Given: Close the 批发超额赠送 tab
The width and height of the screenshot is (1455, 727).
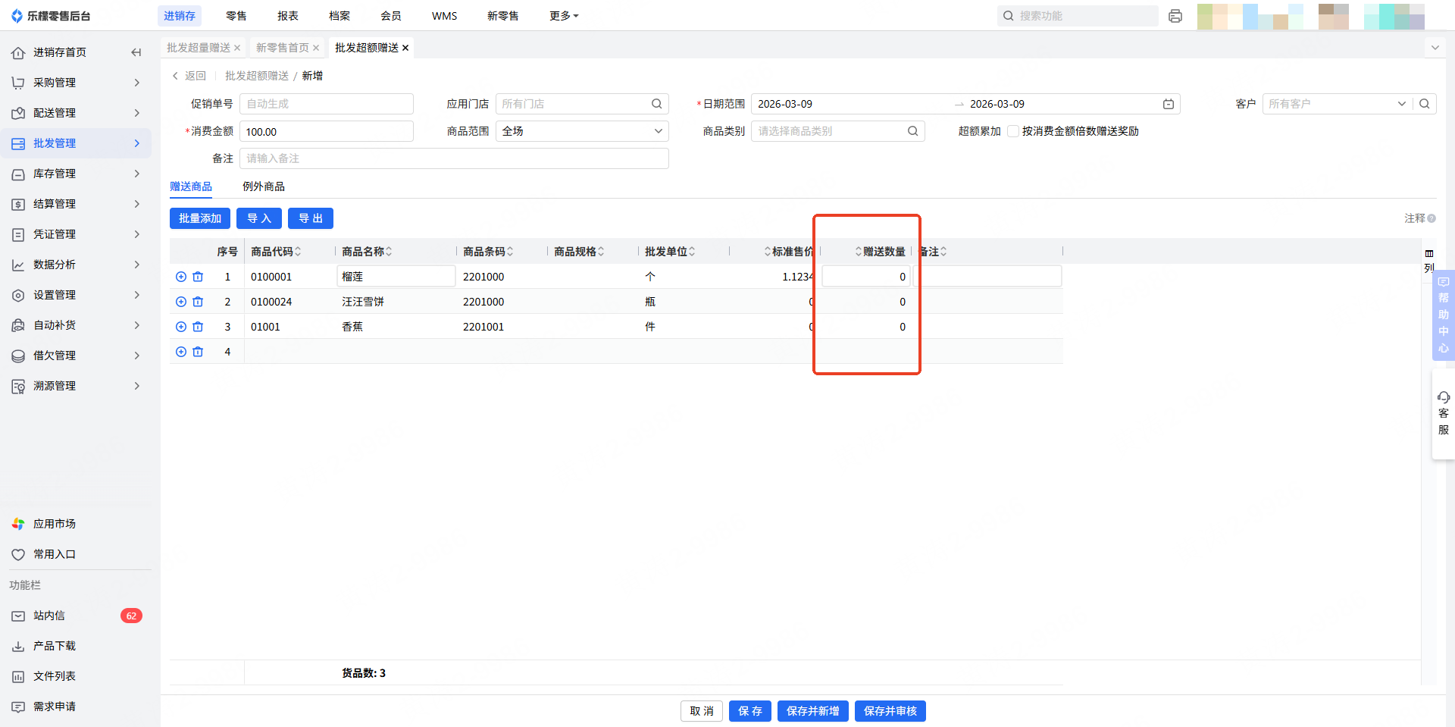Looking at the screenshot, I should click(405, 48).
